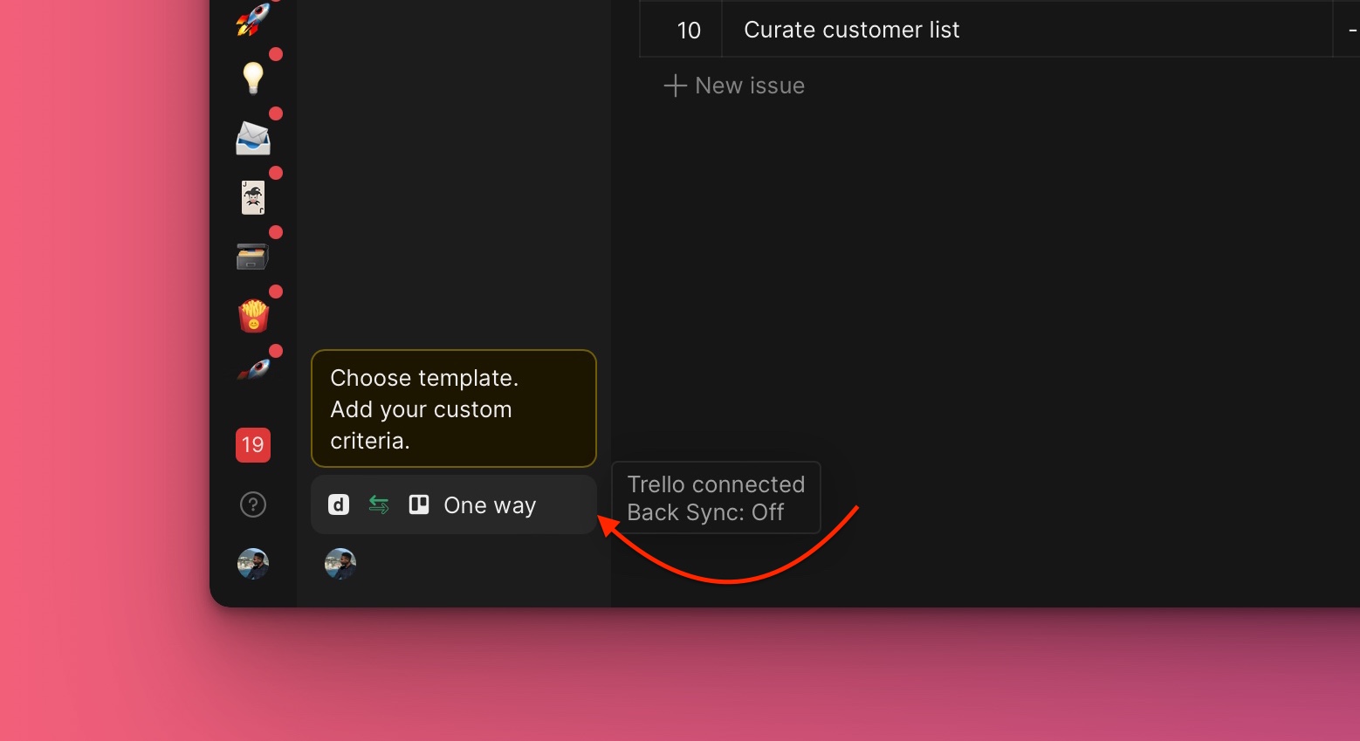Viewport: 1360px width, 741px height.
Task: Open the treasure chest workspace icon
Action: click(x=253, y=257)
